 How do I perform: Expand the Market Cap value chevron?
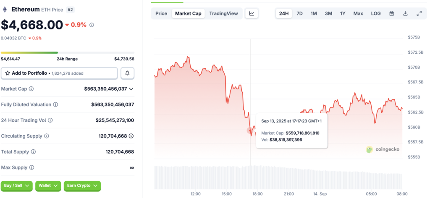tap(131, 89)
